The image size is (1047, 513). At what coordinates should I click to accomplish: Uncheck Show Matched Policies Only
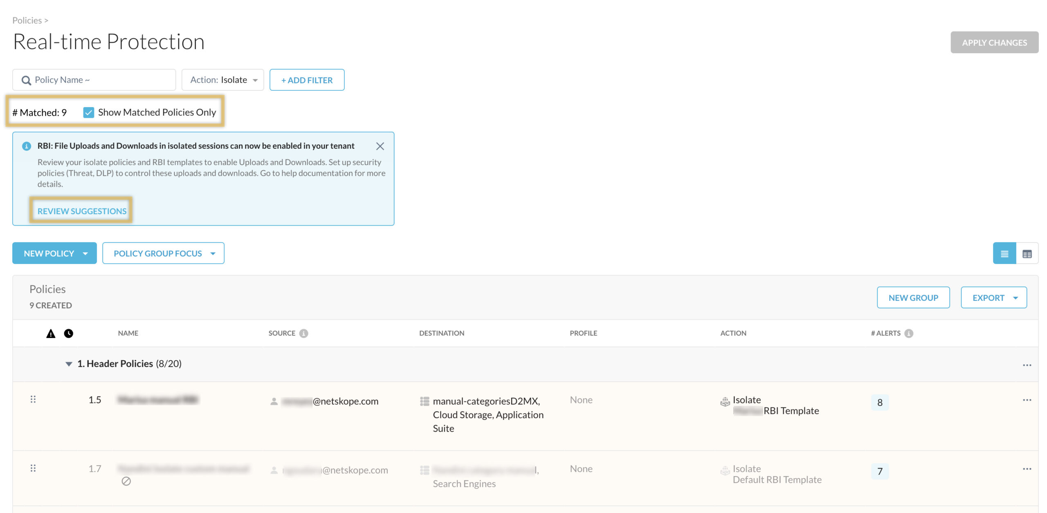point(88,112)
